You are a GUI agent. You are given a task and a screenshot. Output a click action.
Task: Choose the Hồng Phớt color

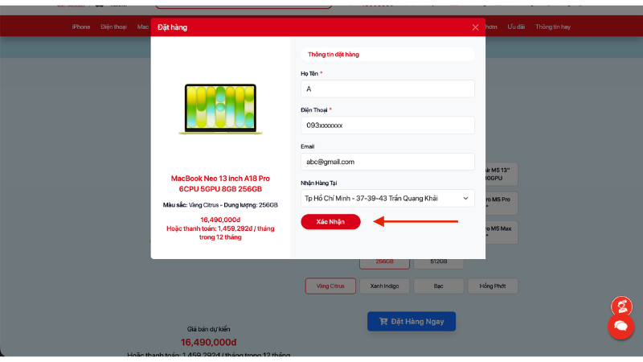tap(493, 286)
